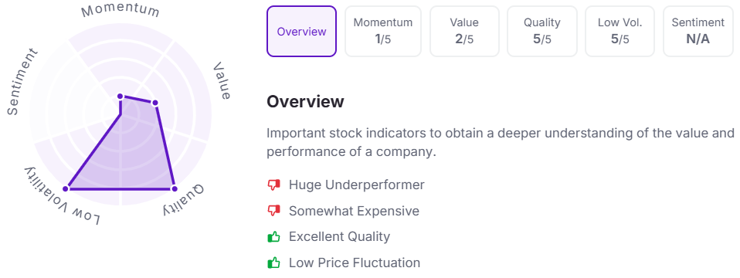The height and width of the screenshot is (278, 740).
Task: Click the thumbs-up icon beside Excellent Quality
Action: 273,236
